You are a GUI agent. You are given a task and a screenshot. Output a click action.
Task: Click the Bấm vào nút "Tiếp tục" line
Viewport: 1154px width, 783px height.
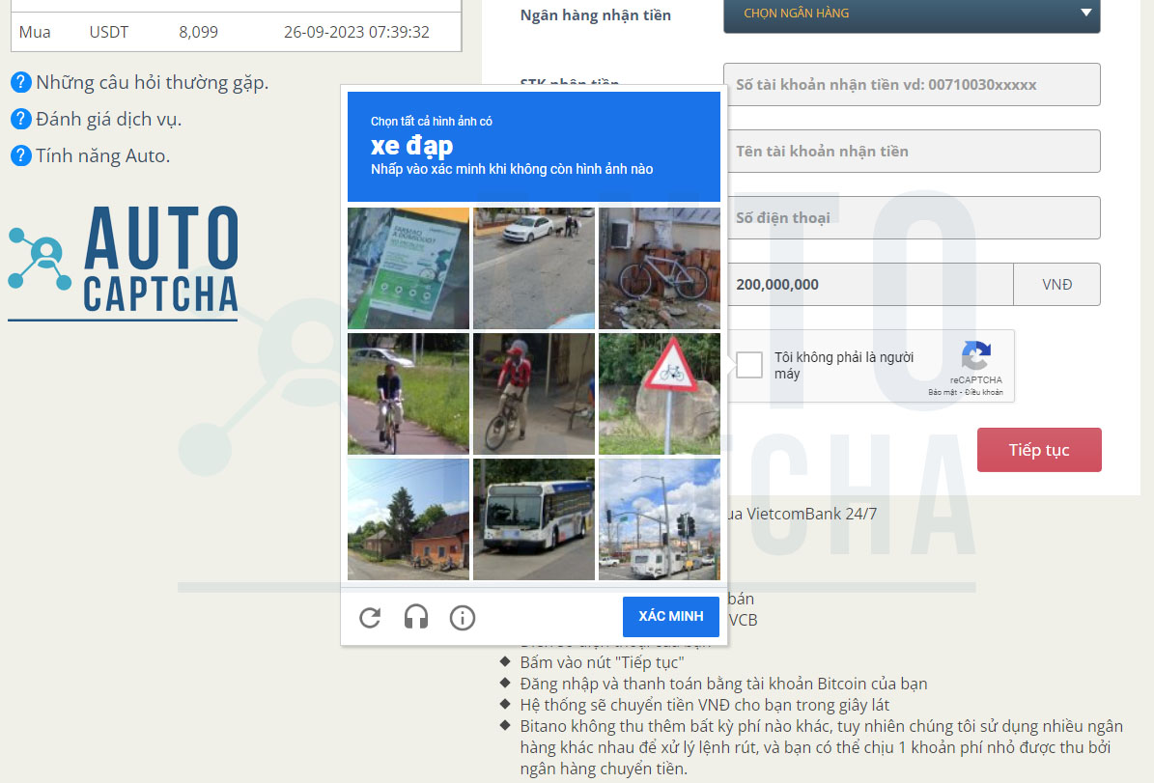(602, 662)
